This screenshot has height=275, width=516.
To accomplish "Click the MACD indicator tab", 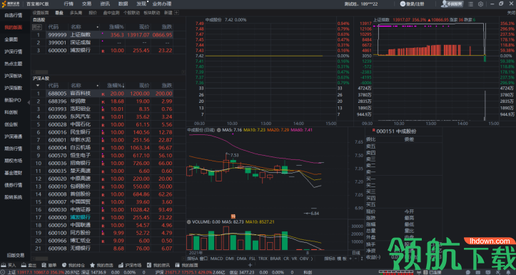I will coord(216,259).
